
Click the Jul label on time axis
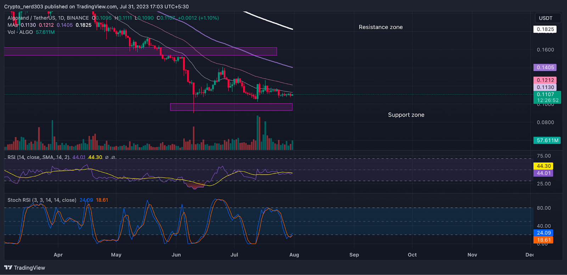234,255
